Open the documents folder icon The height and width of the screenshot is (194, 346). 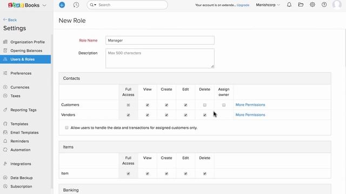click(301, 5)
